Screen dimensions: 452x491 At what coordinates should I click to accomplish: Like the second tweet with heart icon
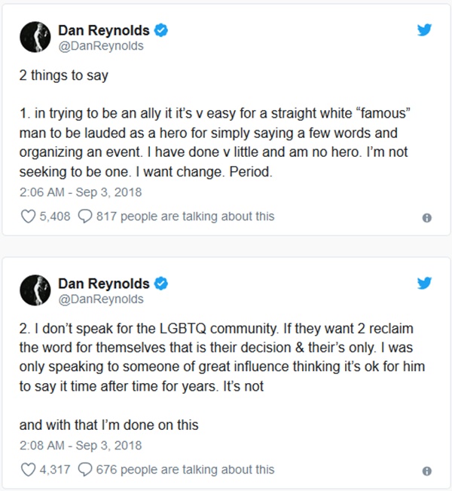28,469
